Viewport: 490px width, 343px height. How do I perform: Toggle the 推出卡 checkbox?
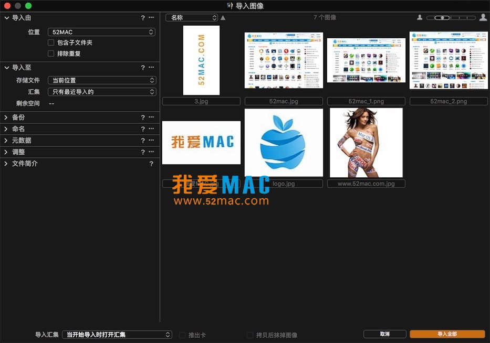pyautogui.click(x=182, y=335)
